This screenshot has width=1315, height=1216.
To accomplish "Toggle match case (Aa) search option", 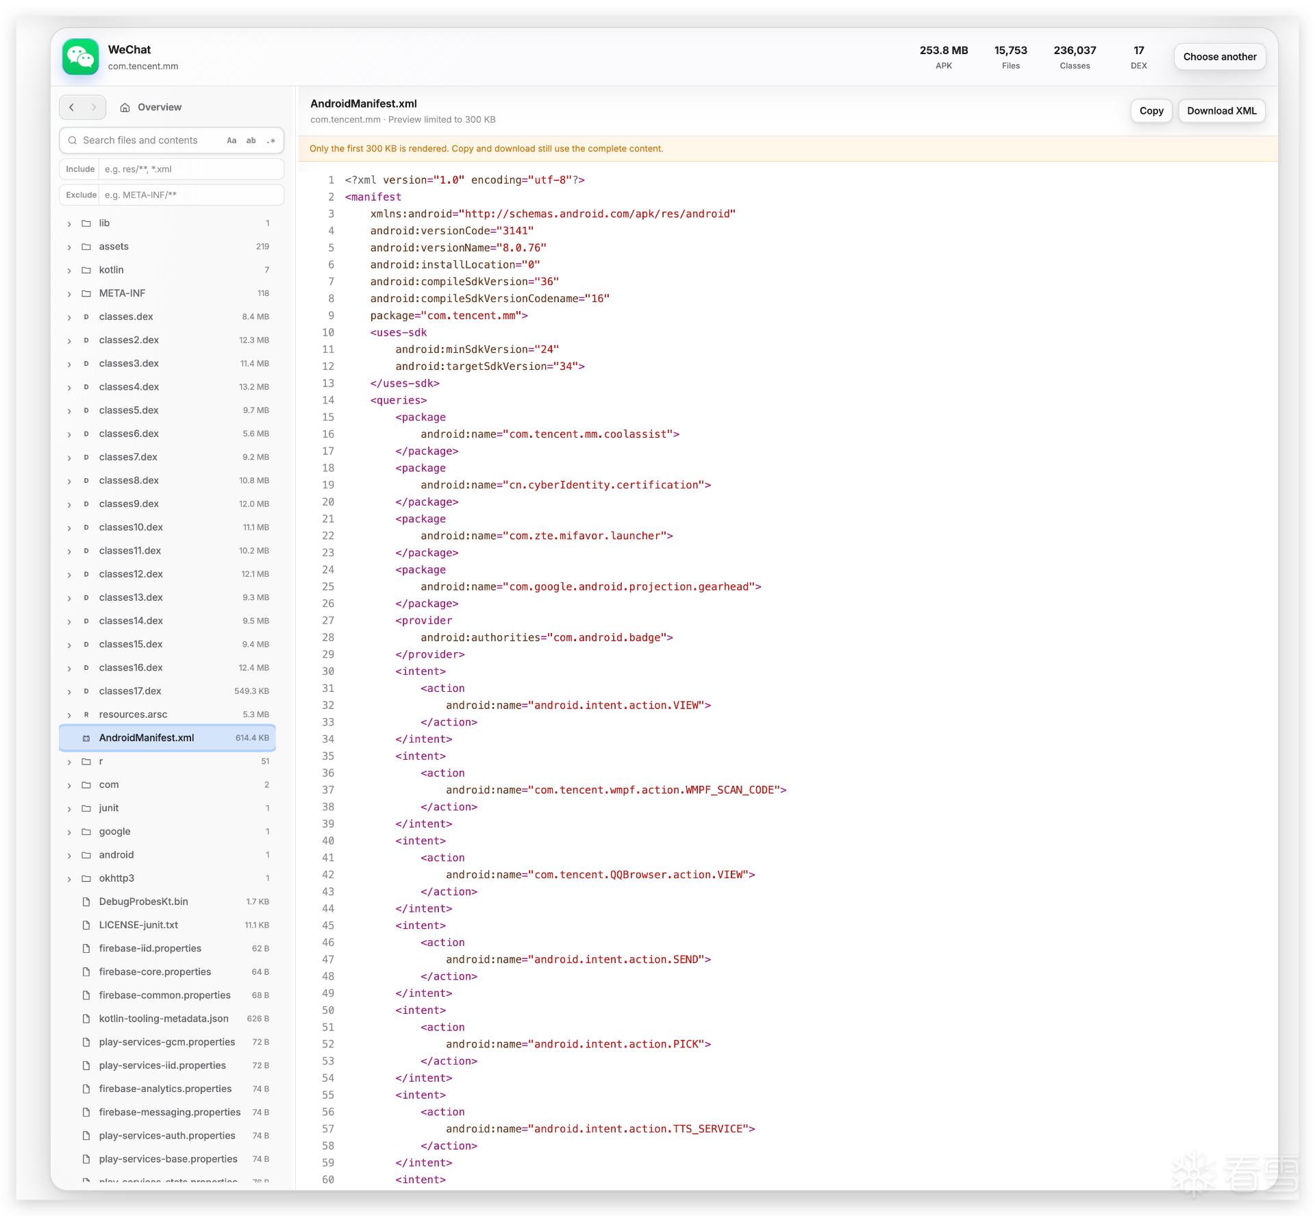I will click(x=231, y=140).
